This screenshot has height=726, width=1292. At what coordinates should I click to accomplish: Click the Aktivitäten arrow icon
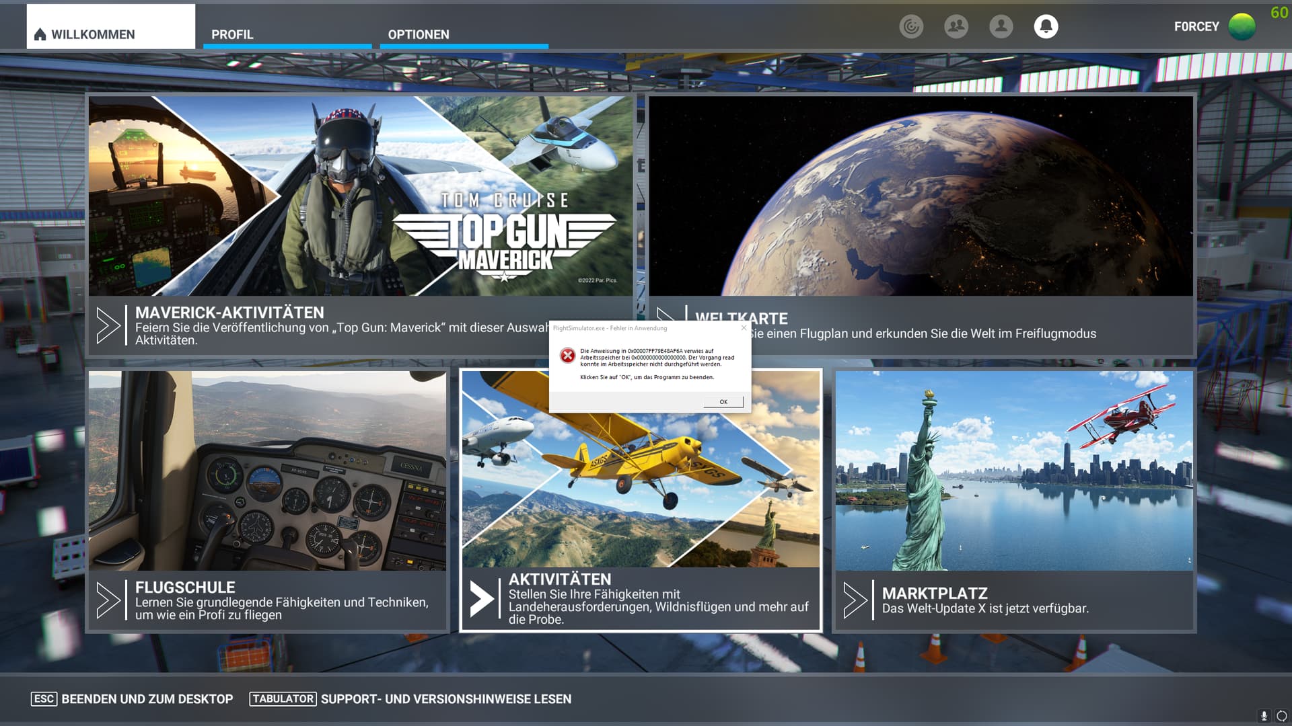tap(481, 598)
